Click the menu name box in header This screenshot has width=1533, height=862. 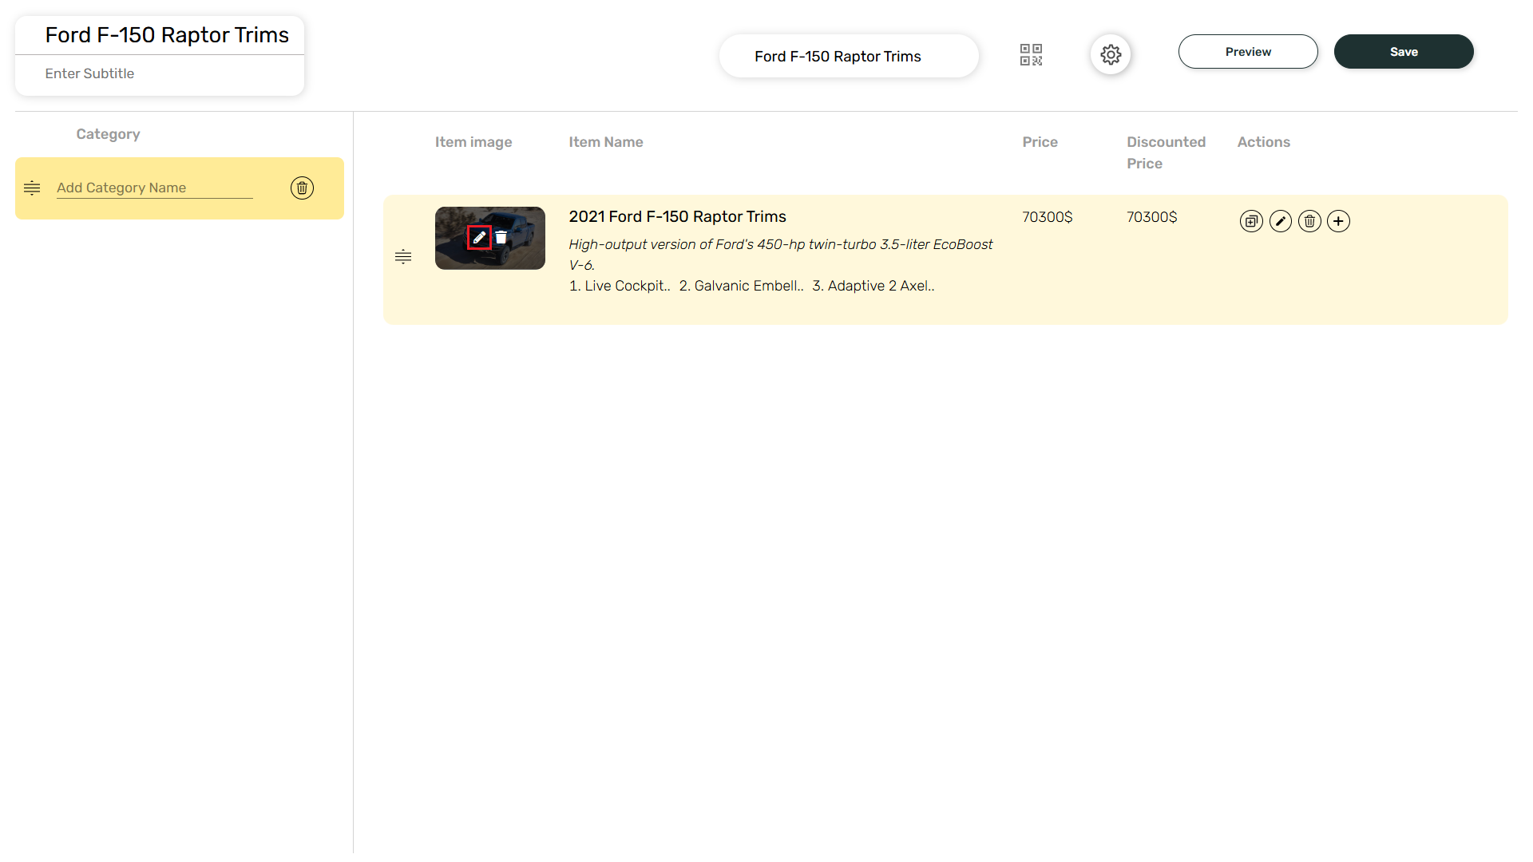(848, 57)
